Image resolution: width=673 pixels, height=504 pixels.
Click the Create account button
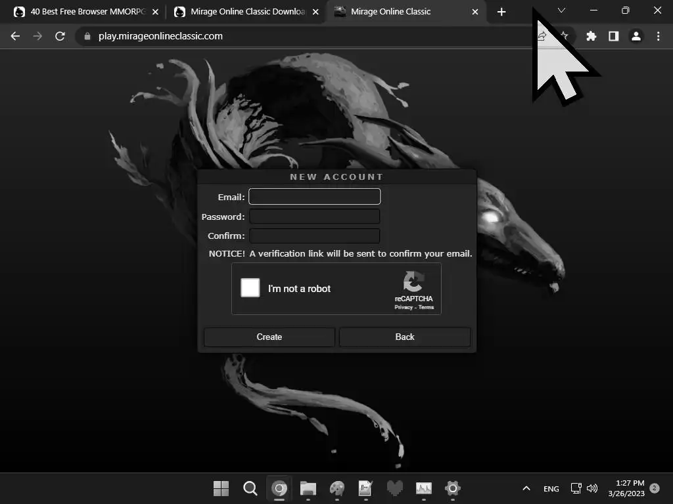269,337
